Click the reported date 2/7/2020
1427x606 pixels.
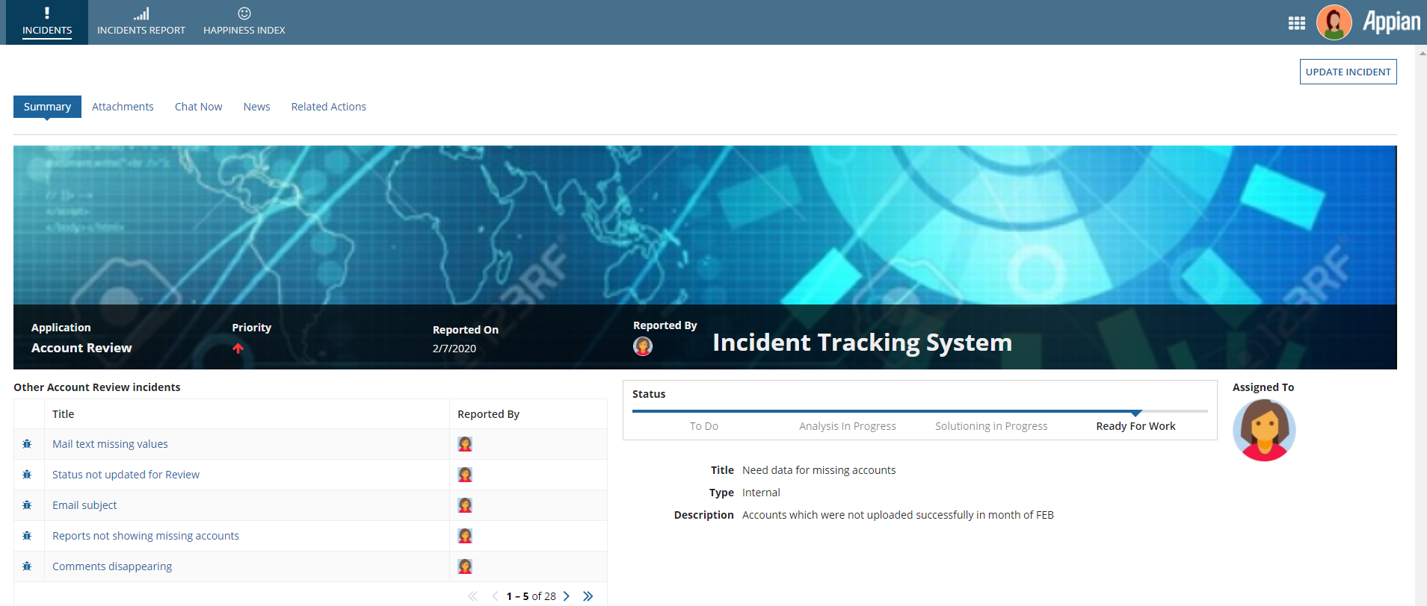pyautogui.click(x=454, y=349)
